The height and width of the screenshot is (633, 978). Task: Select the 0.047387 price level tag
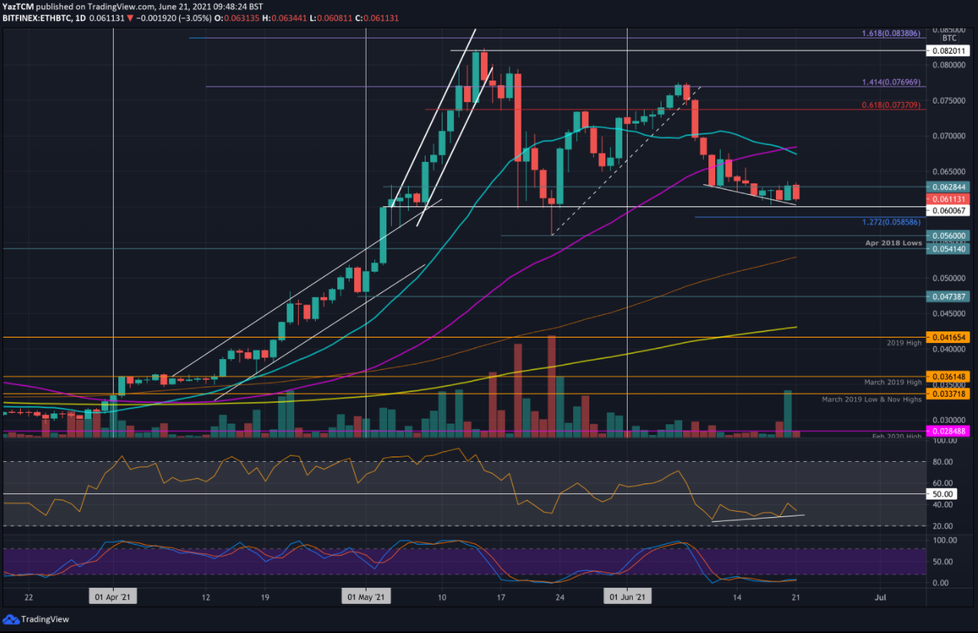pos(950,296)
